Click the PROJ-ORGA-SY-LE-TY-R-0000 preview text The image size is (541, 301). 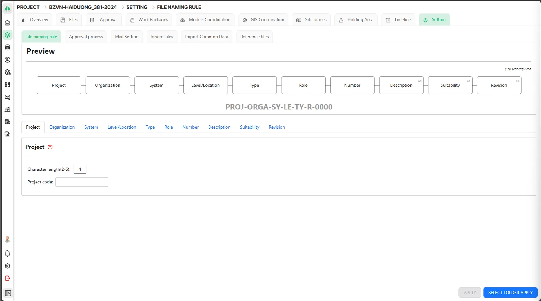click(279, 107)
